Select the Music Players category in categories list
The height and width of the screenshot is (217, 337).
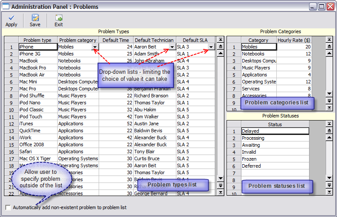pyautogui.click(x=259, y=68)
